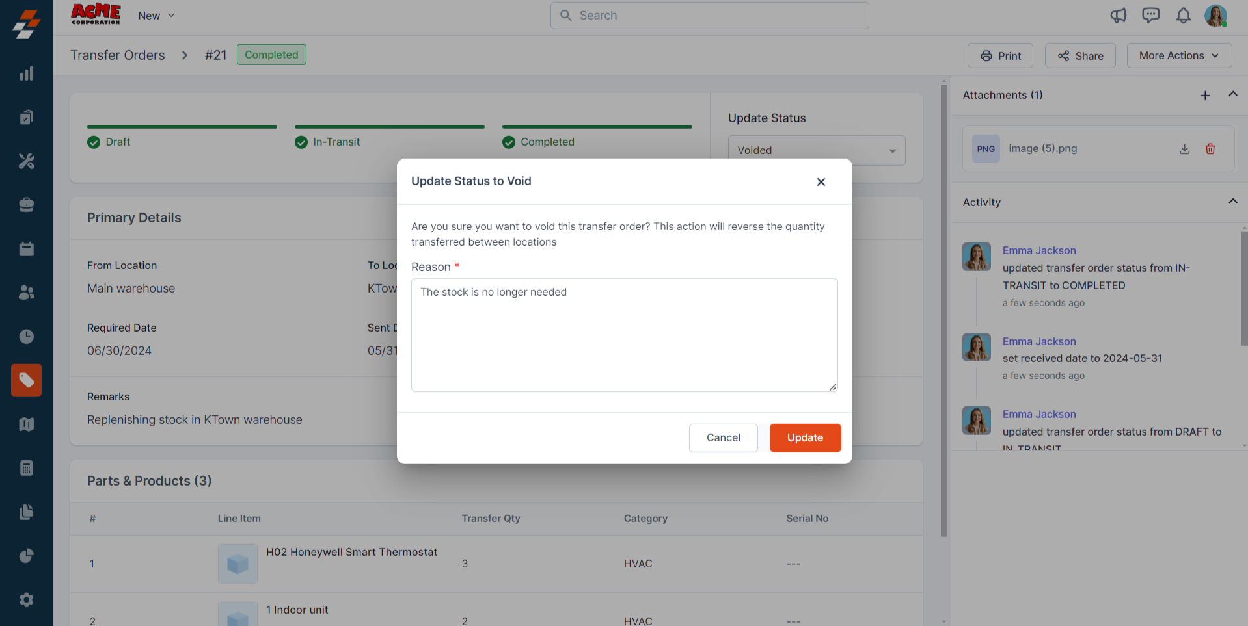Cancel the void status dialog
The height and width of the screenshot is (626, 1248).
point(724,438)
